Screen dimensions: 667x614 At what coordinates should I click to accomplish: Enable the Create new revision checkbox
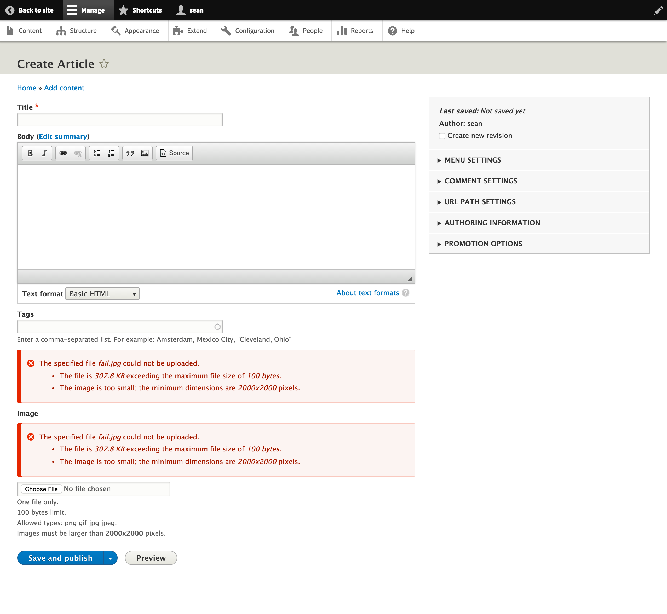coord(442,136)
